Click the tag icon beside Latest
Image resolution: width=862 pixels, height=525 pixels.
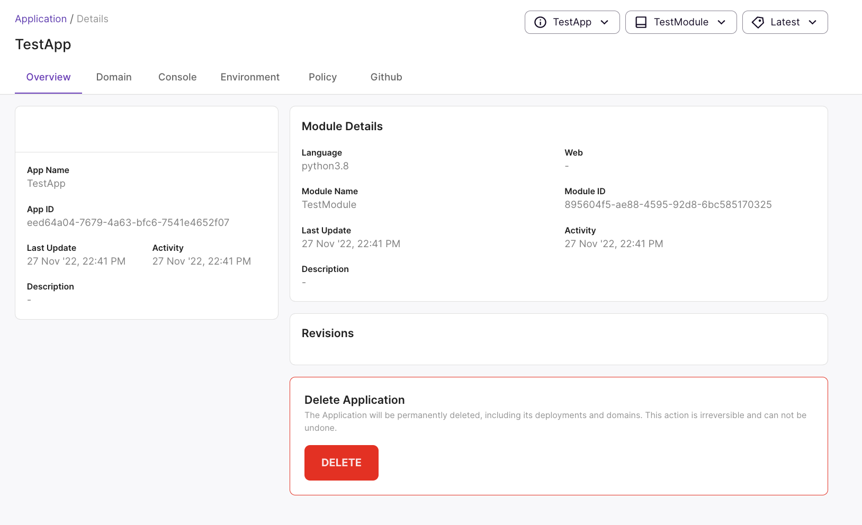pos(758,22)
